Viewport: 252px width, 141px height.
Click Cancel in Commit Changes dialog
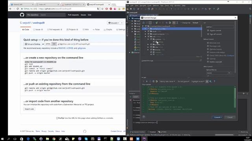(230, 117)
